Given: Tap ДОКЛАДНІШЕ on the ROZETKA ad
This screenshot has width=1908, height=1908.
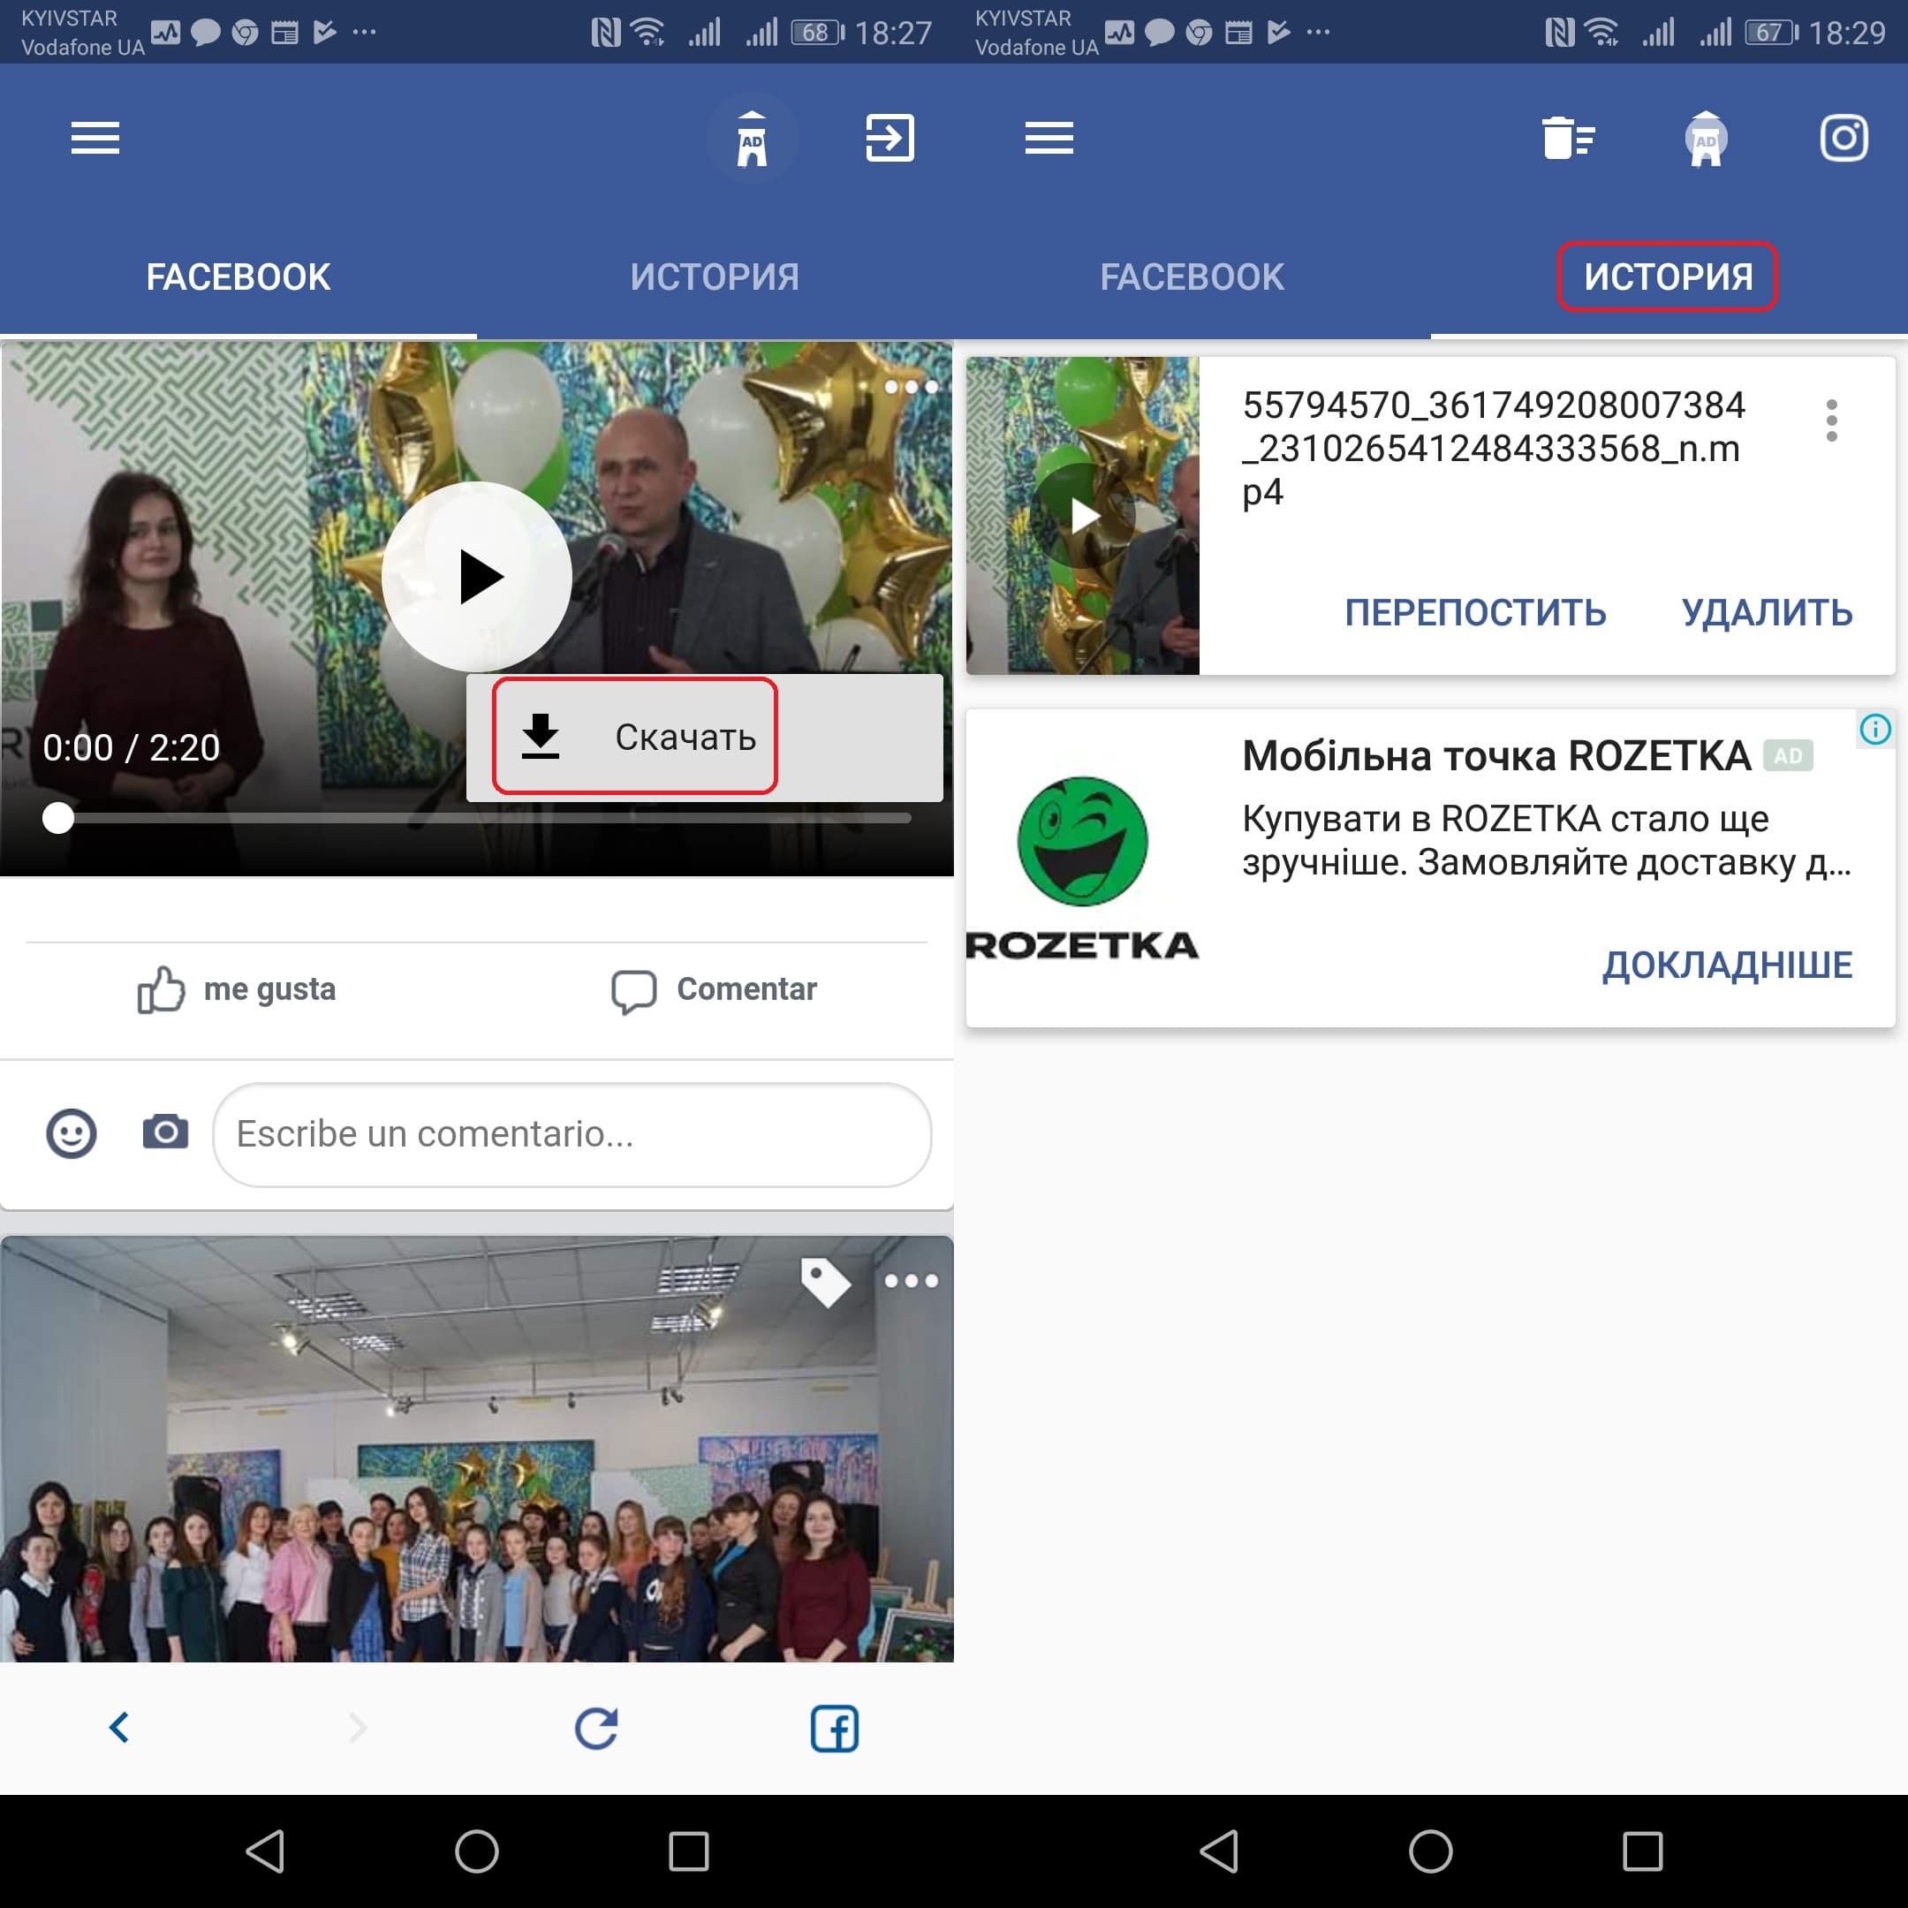Looking at the screenshot, I should point(1727,965).
